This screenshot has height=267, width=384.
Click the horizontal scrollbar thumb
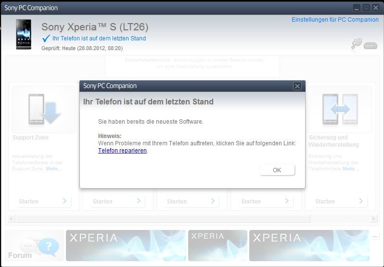(163, 218)
